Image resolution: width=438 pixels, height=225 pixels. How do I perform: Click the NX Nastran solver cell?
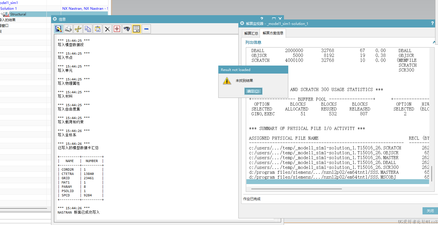[85, 8]
